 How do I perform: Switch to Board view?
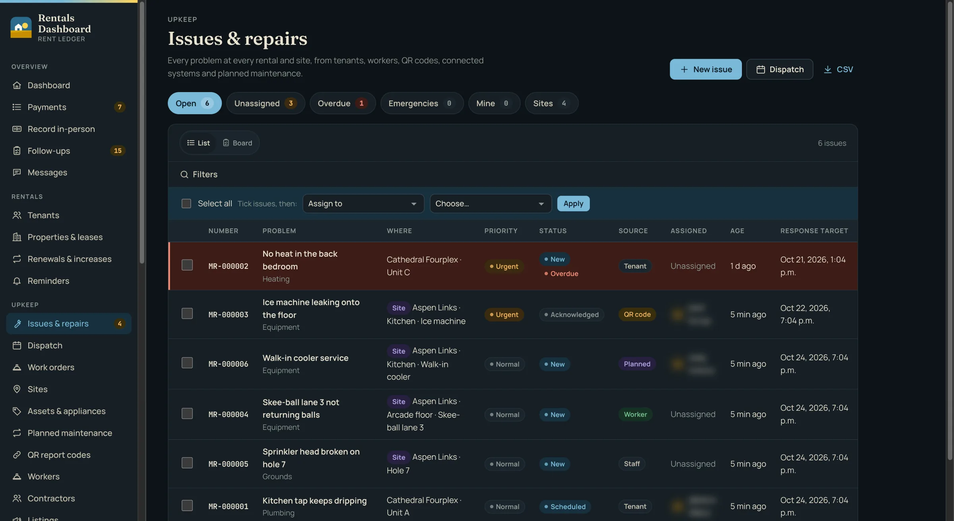coord(237,143)
